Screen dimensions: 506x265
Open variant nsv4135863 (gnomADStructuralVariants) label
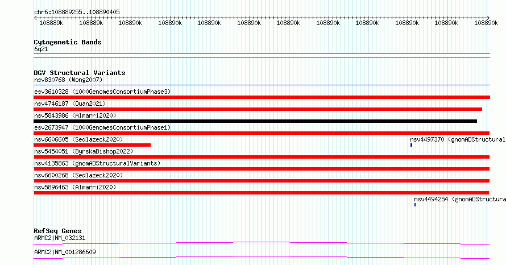coord(97,163)
